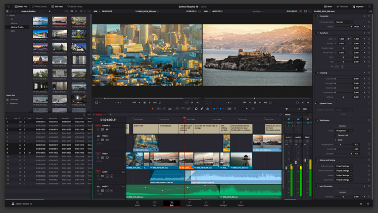Toggle the Camera Lock checkbox
378x213 pixels.
[336, 135]
